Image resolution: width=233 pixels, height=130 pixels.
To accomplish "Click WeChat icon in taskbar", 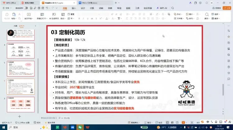I will pyautogui.click(x=80, y=127).
